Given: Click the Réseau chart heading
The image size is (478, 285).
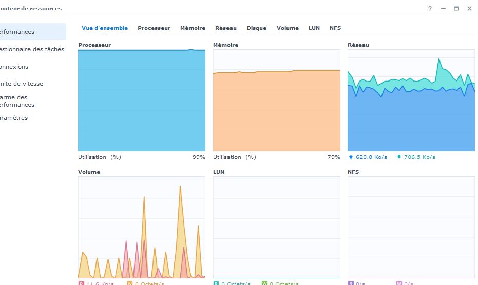Looking at the screenshot, I should (x=358, y=45).
